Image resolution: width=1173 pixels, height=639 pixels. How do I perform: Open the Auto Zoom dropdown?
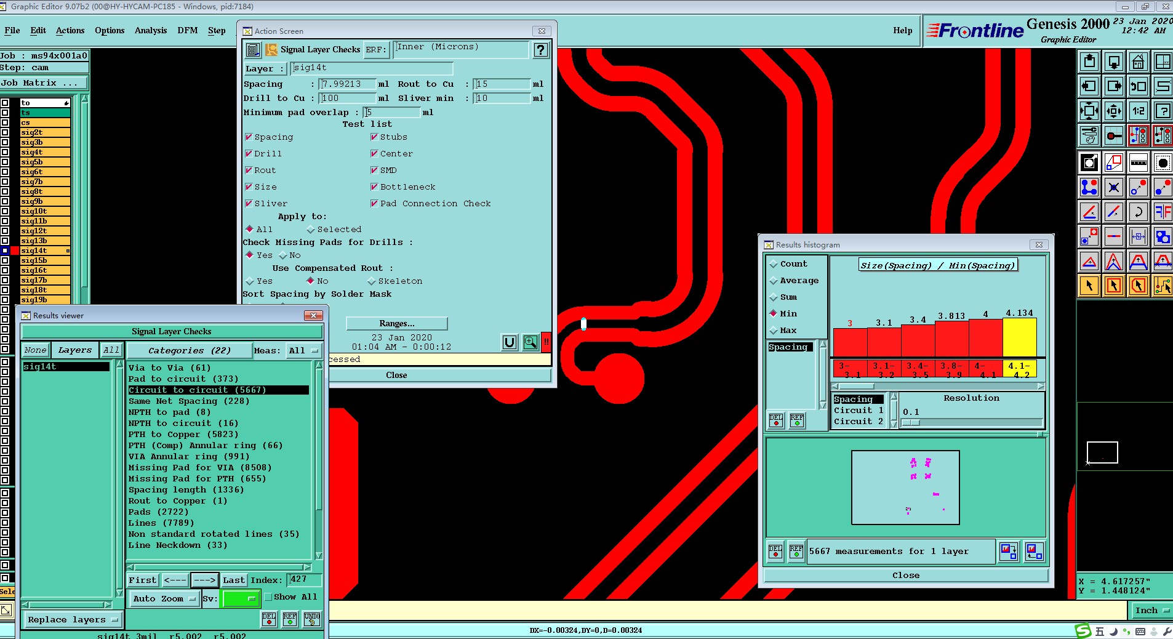point(164,598)
